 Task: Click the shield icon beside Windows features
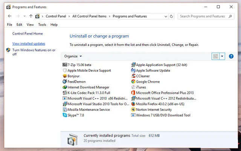(8, 50)
